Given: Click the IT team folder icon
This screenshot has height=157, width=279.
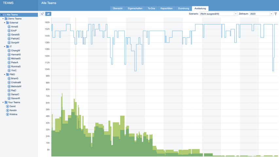Looking at the screenshot, I should pyautogui.click(x=8, y=47).
